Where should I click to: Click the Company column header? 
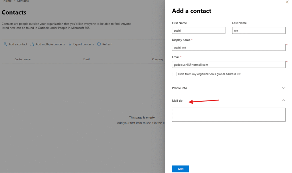click(158, 59)
